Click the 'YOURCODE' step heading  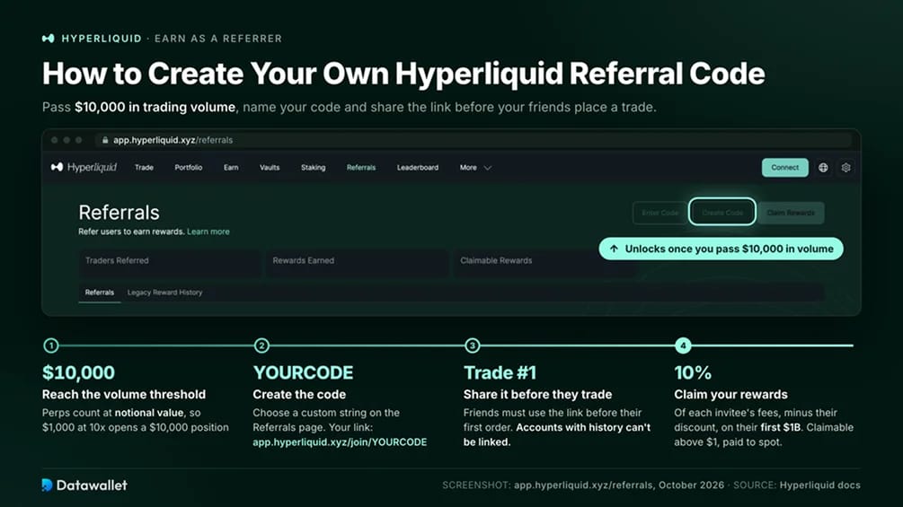303,372
